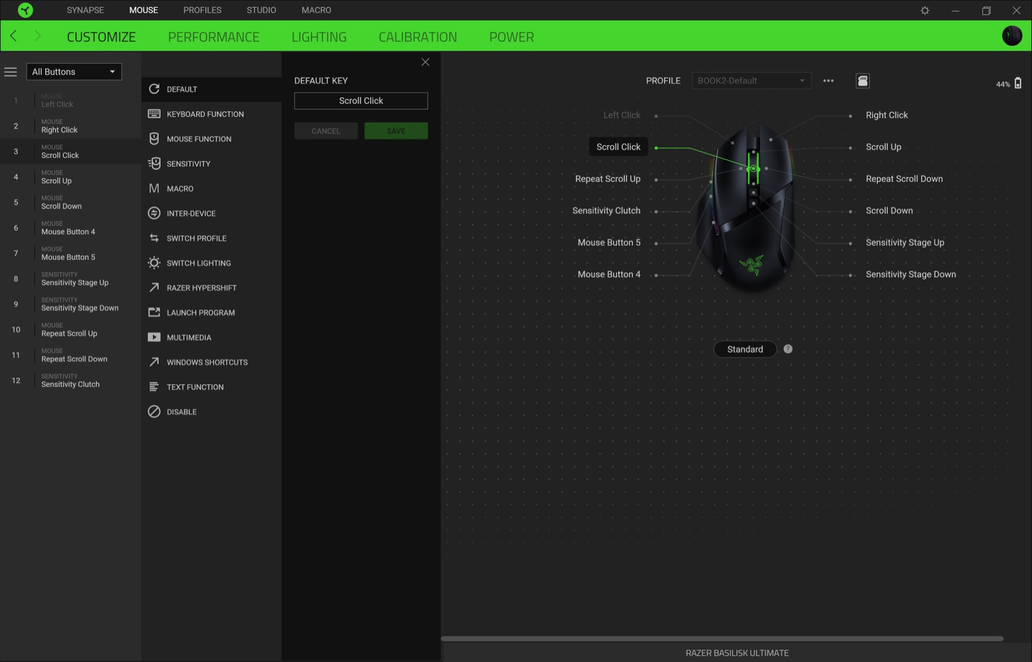Click the Switch Lighting icon
This screenshot has height=662, width=1032.
coord(154,263)
